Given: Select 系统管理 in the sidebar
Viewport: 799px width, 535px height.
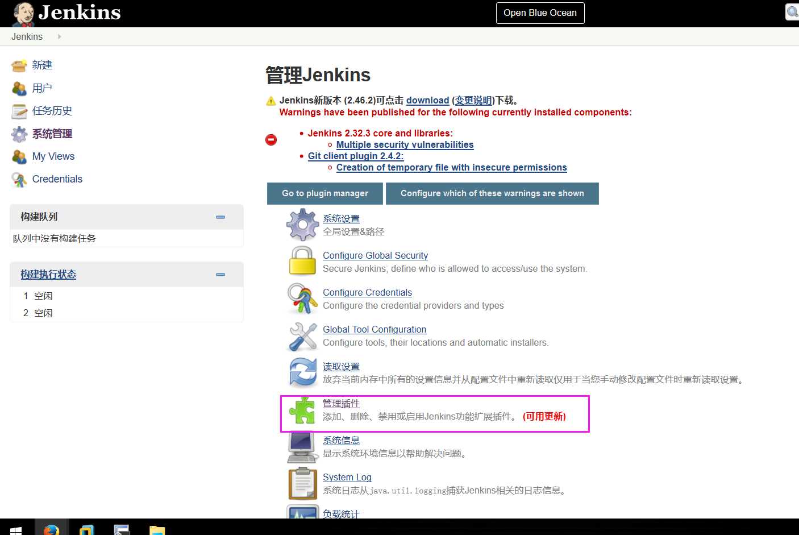Looking at the screenshot, I should tap(52, 134).
